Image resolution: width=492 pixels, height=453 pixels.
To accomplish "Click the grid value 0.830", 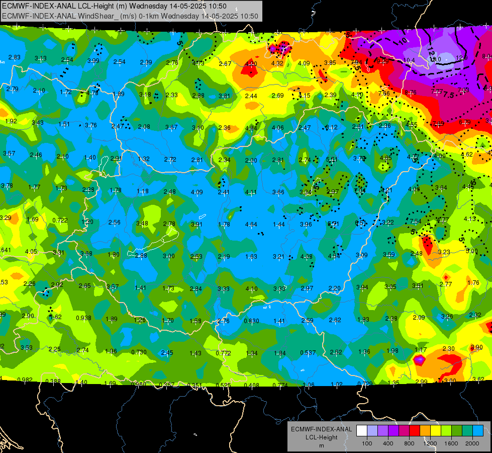I will pos(252,321).
